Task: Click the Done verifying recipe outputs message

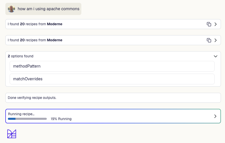Action: (113, 98)
